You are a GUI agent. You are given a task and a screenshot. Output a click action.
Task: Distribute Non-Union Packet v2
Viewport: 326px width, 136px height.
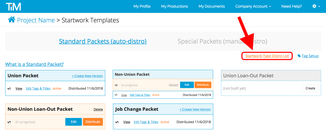203,85
